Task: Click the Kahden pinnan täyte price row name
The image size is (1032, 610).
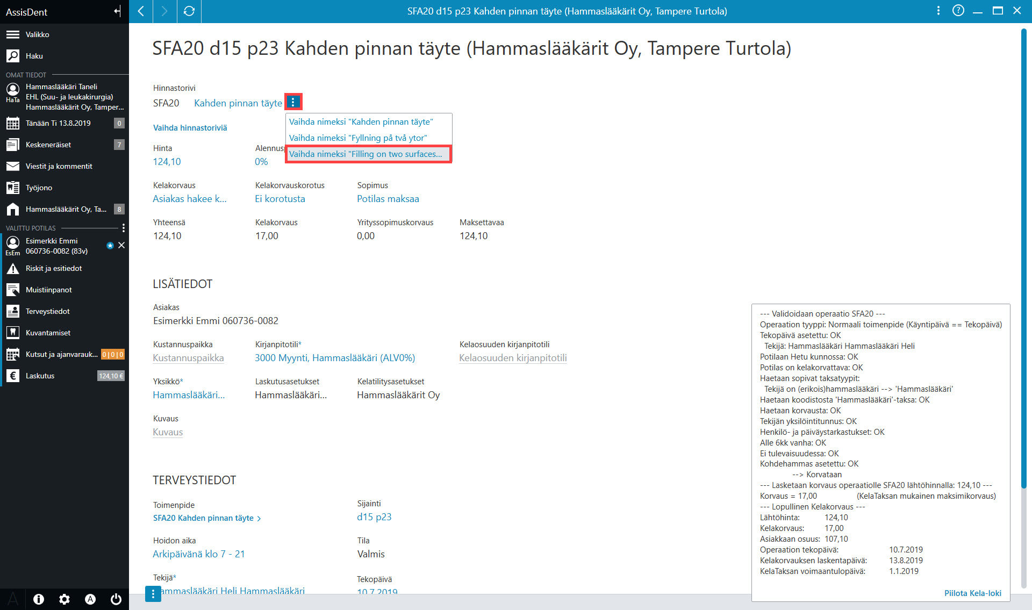Action: click(x=238, y=103)
